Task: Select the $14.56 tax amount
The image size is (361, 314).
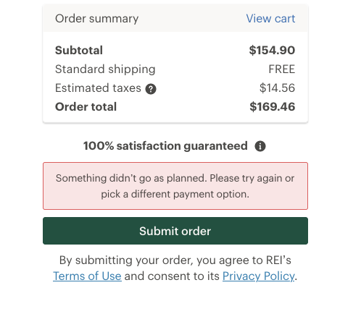Action: coord(277,88)
